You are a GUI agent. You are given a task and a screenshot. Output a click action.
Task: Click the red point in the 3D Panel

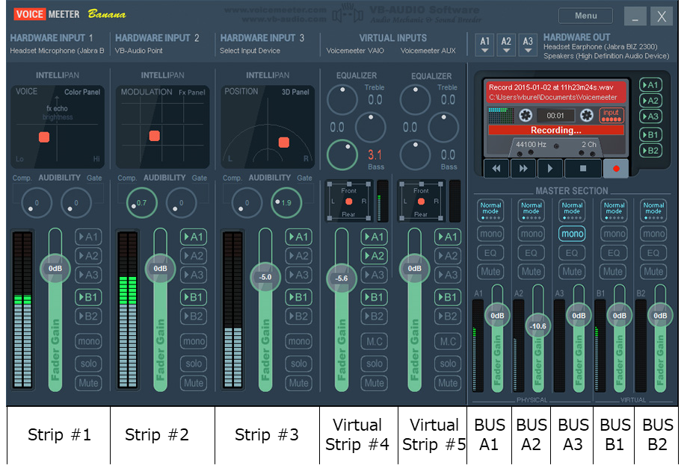pos(284,142)
